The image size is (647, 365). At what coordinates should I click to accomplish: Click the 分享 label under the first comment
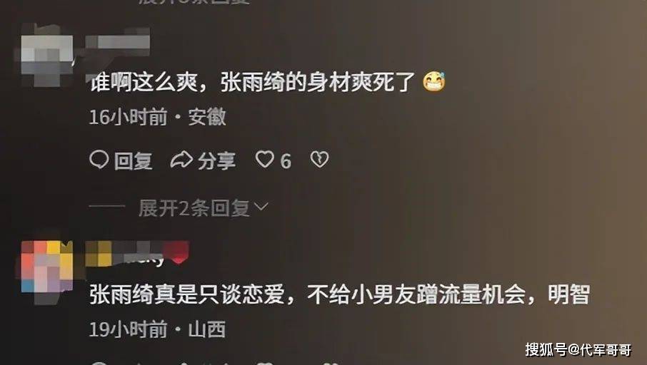[x=216, y=160]
